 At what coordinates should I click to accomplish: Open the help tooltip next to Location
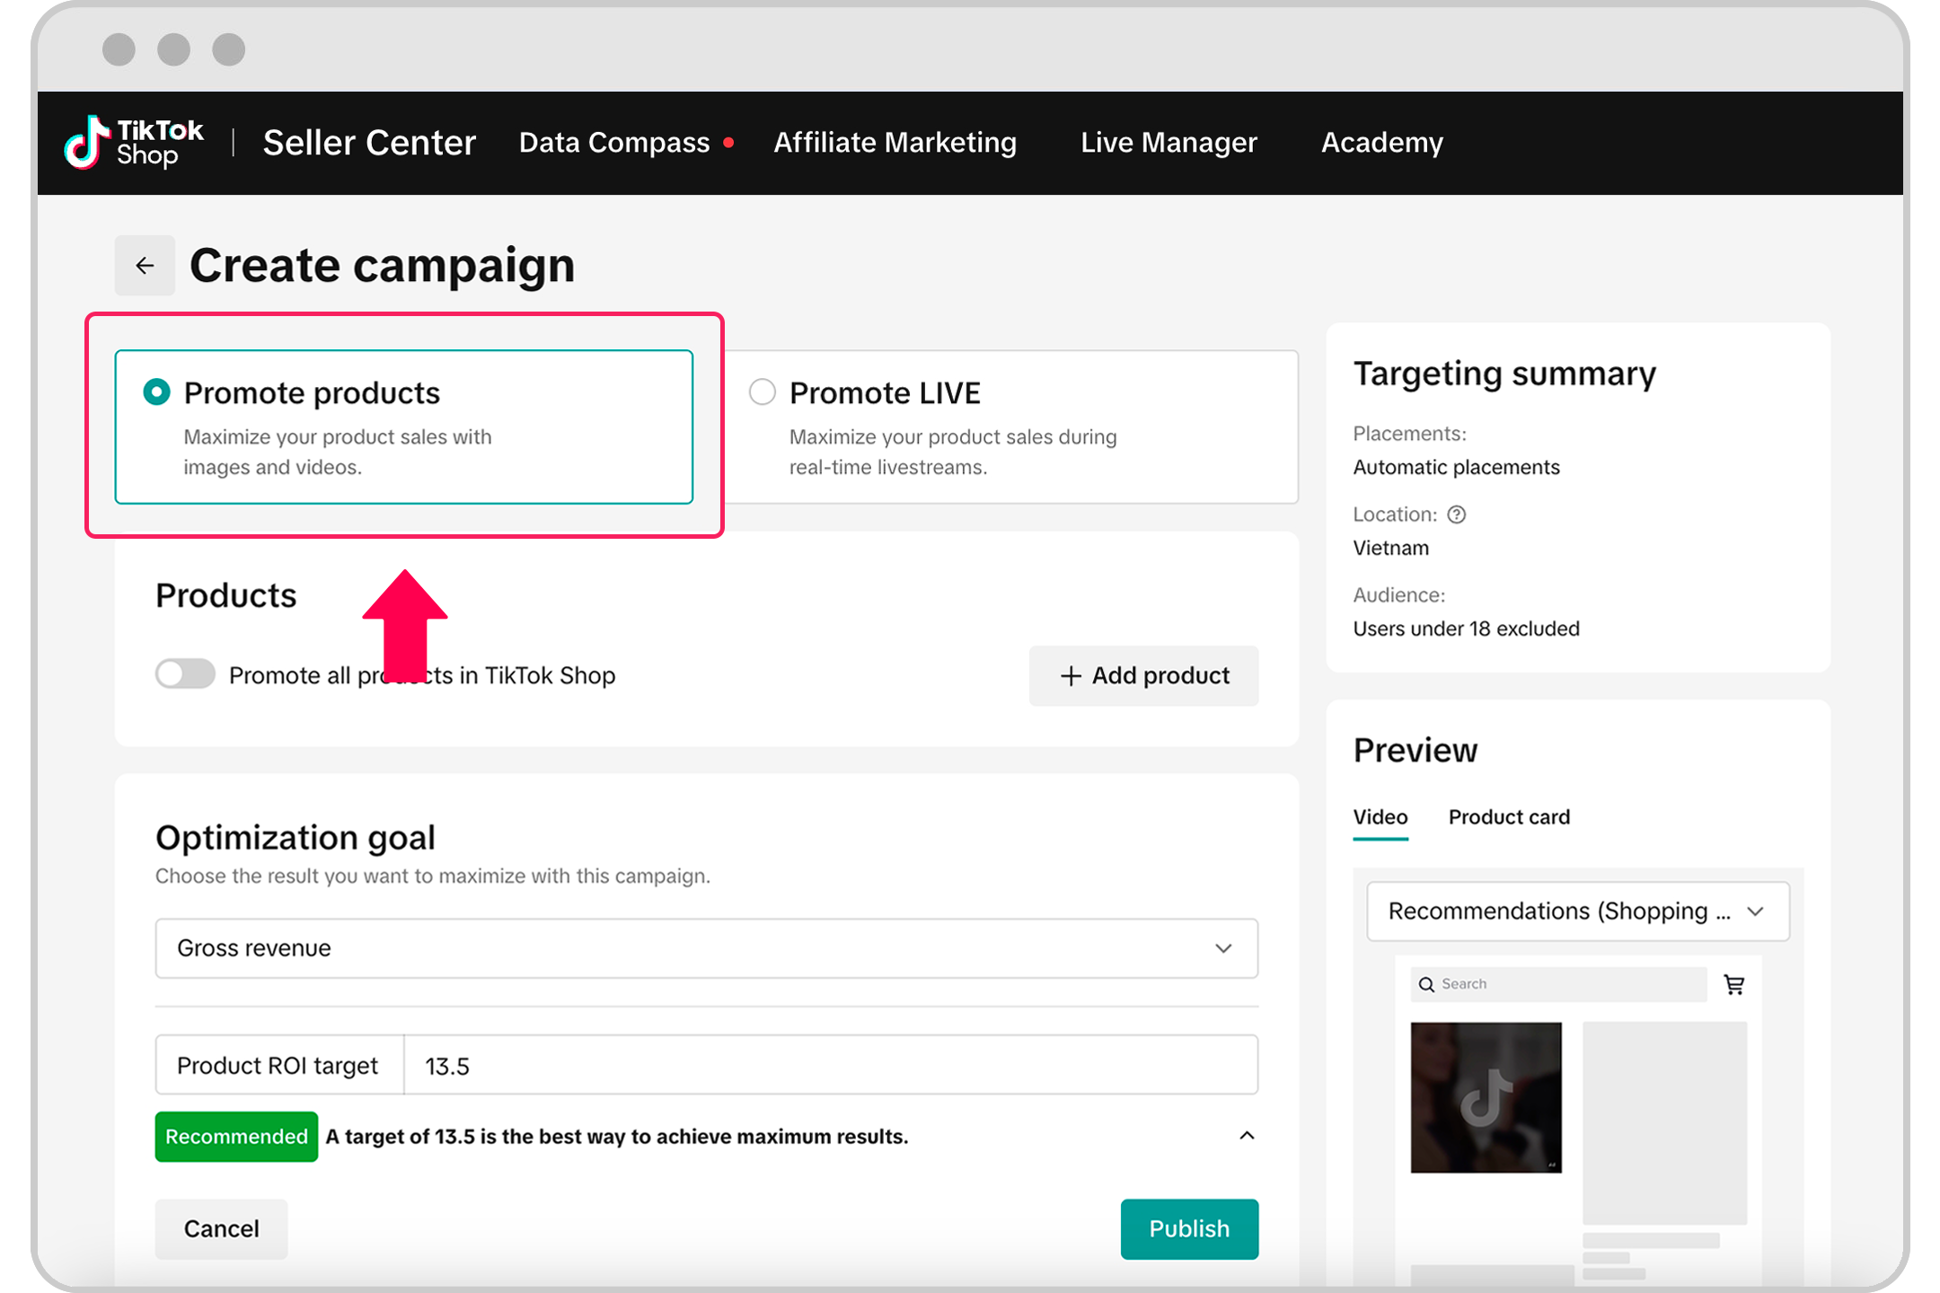[1457, 515]
